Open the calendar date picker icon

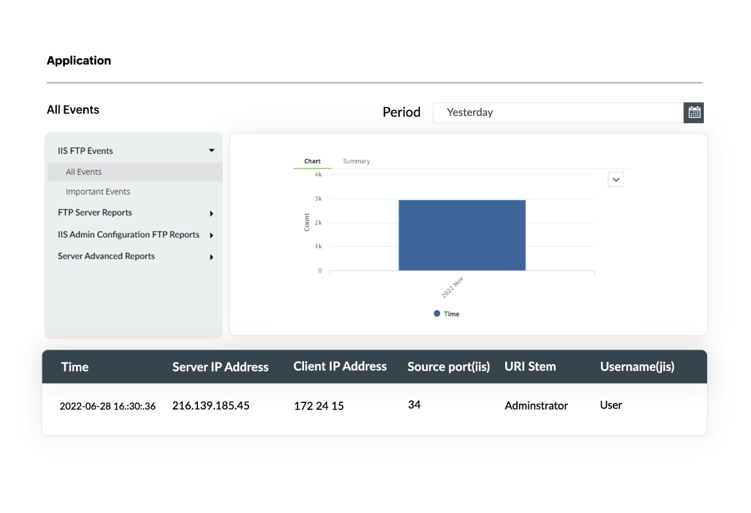click(694, 113)
